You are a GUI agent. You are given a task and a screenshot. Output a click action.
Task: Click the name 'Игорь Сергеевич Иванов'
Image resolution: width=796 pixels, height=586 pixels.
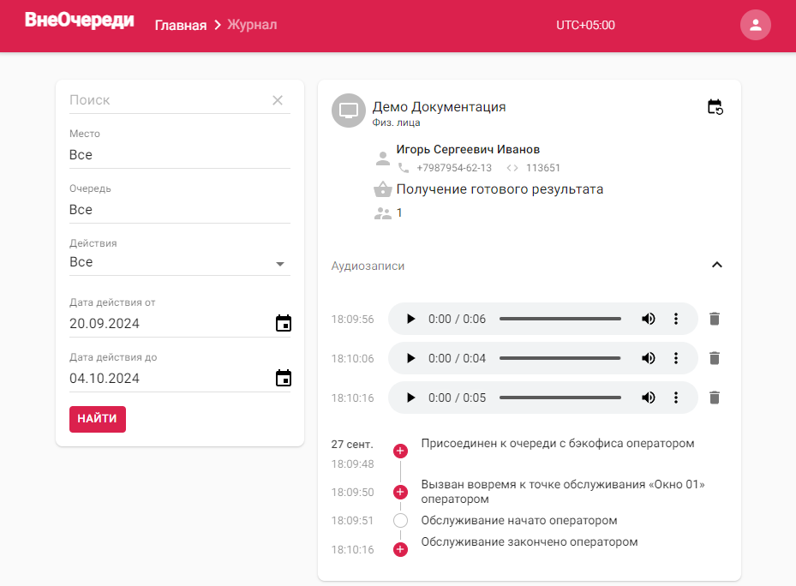coord(468,149)
